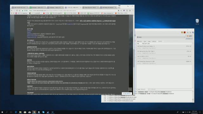This screenshot has width=203, height=114.
Task: Select first Plugins tab in Mod Organizer
Action: 140,41
